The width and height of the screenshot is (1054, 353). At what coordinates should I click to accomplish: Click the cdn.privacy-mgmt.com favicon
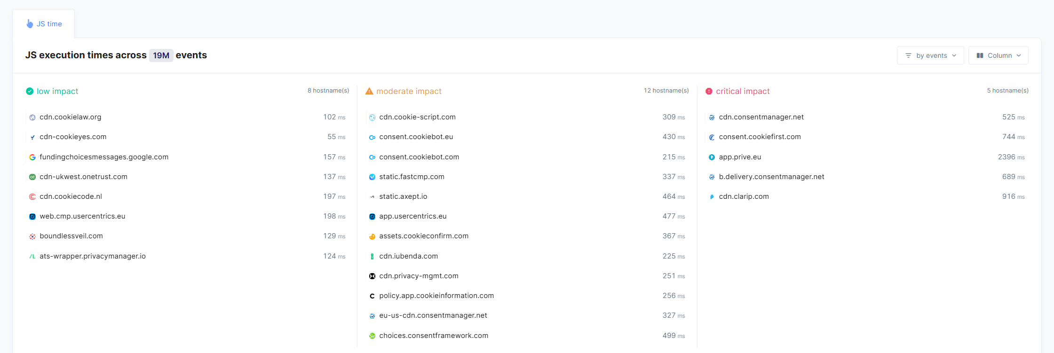pyautogui.click(x=372, y=276)
